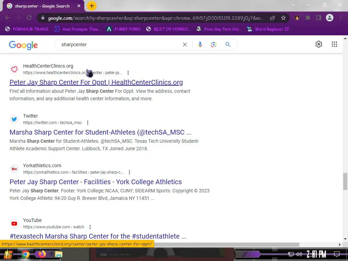
Task: Open Peter Jay Sharp Center For Oppt link
Action: click(96, 82)
